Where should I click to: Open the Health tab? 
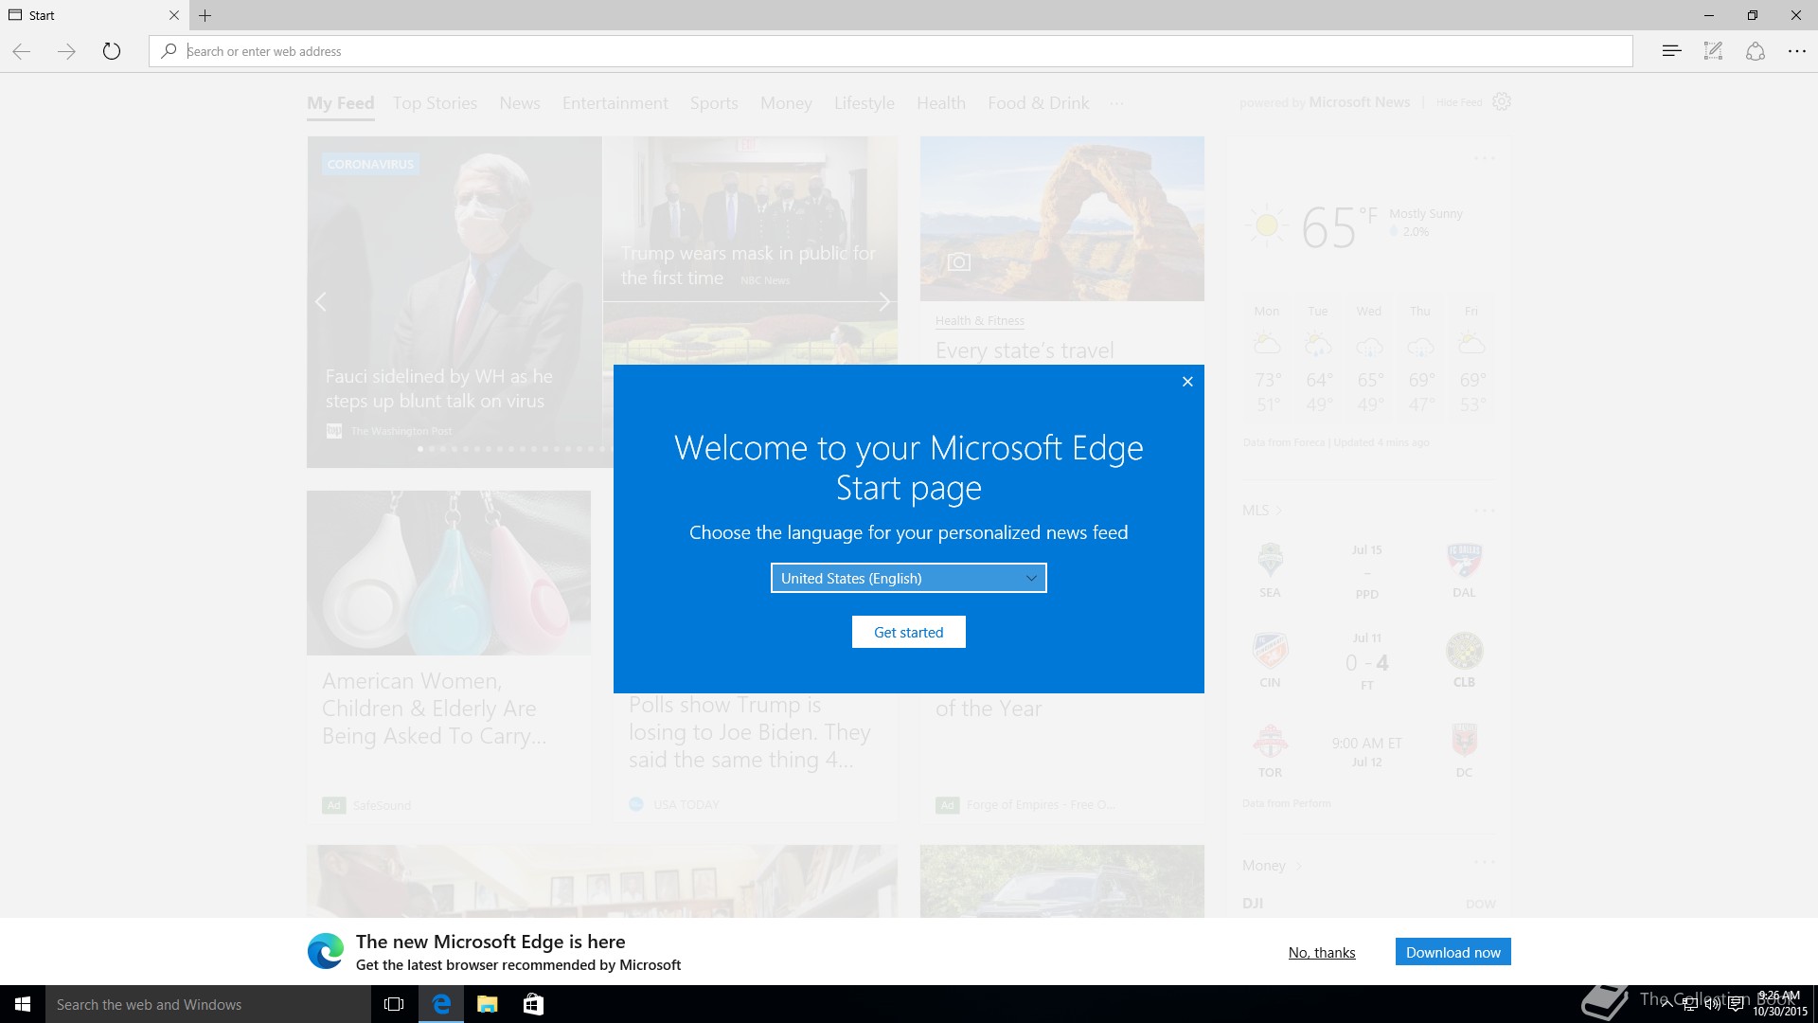coord(940,103)
